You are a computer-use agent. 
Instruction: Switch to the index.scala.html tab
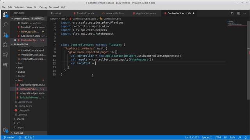tap(115, 14)
